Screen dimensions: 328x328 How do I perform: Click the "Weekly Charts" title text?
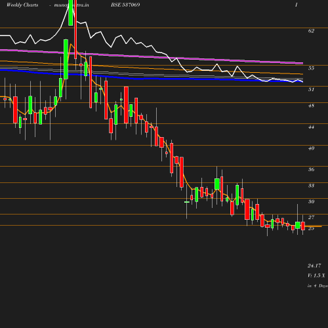point(22,5)
